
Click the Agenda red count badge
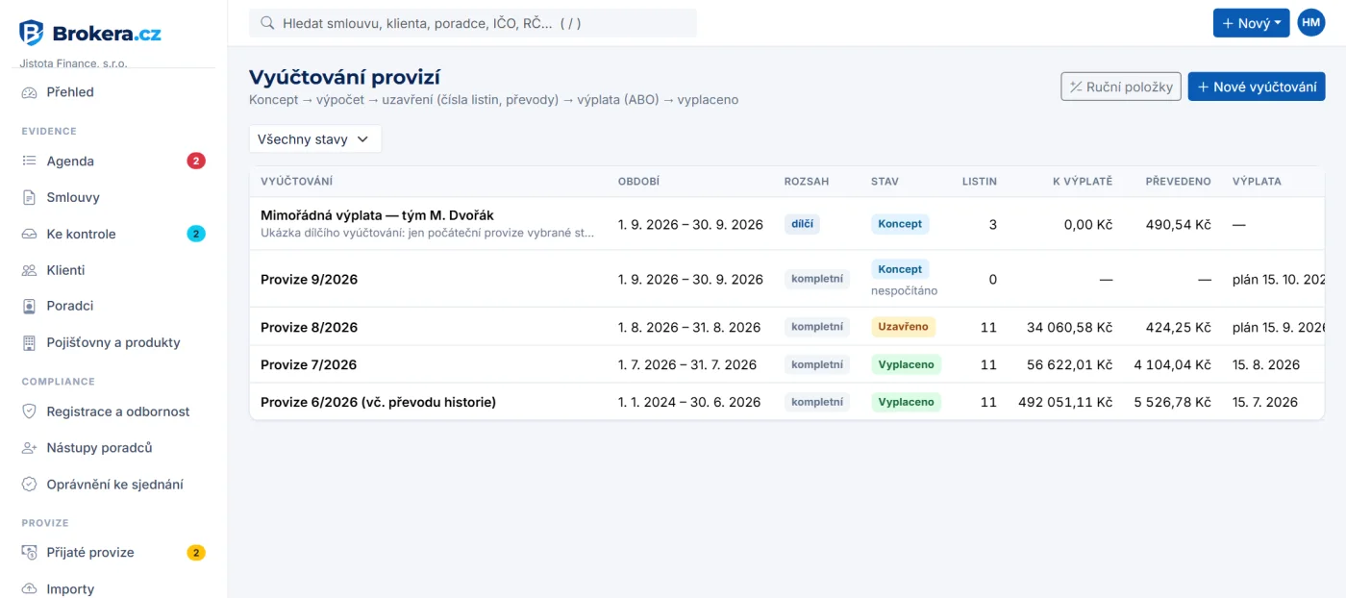[196, 162]
